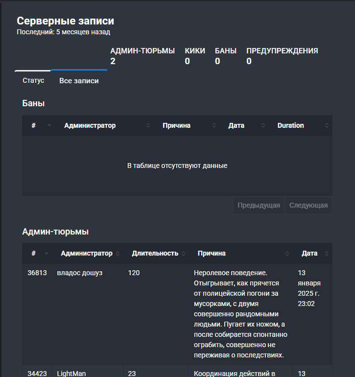This screenshot has width=355, height=377.
Task: Click date 13 января 2025 г. 23:02
Action: click(309, 288)
